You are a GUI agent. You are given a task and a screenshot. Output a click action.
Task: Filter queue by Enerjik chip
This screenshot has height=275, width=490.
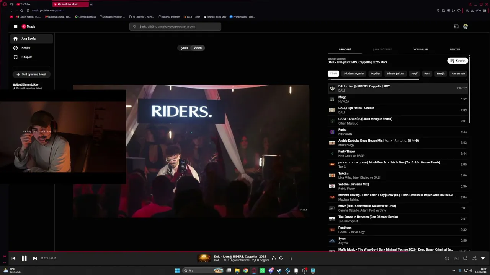(x=441, y=74)
